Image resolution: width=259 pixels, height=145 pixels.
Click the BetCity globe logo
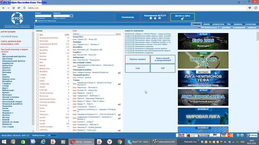click(17, 18)
